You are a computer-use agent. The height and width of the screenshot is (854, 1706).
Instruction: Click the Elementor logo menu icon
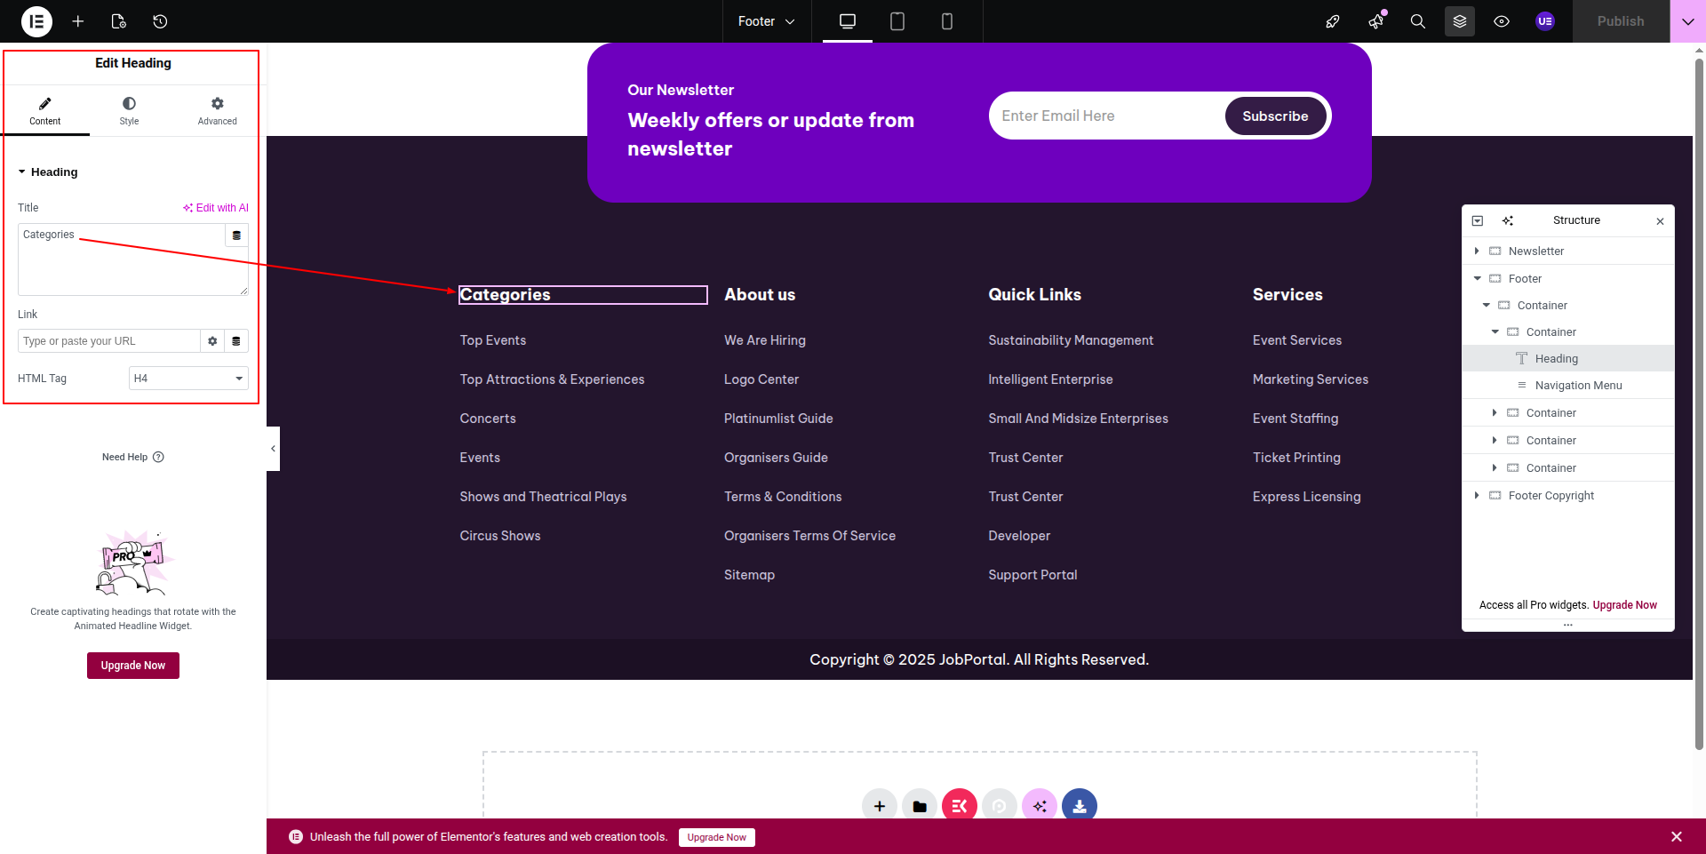[x=36, y=21]
